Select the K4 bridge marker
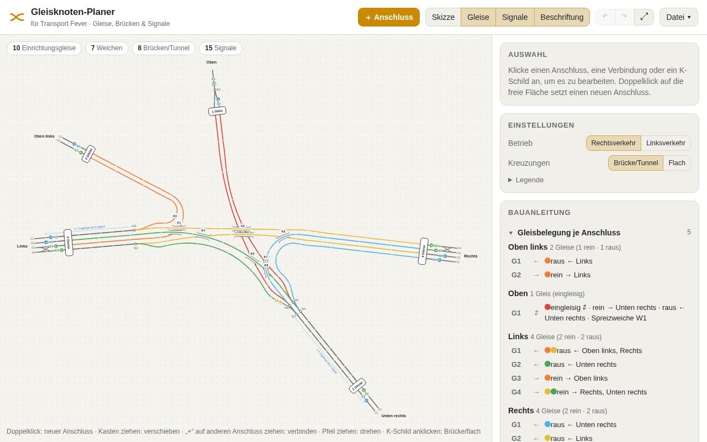This screenshot has height=442, width=707. [x=203, y=230]
